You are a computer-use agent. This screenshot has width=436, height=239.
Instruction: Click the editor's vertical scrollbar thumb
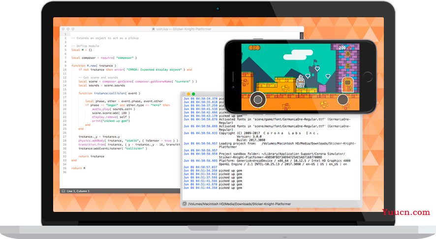(x=301, y=36)
